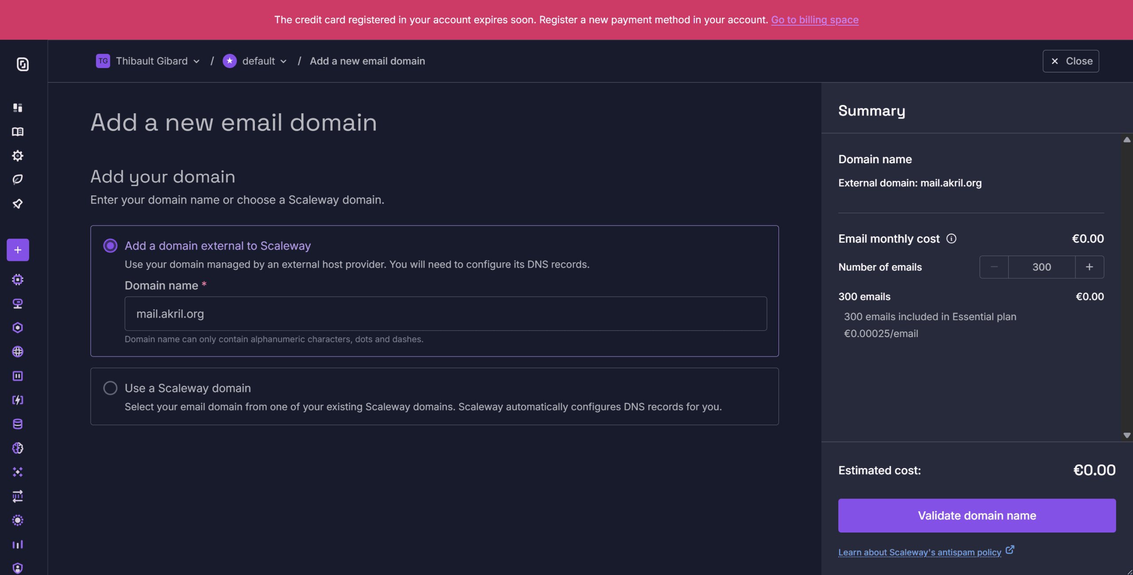This screenshot has width=1133, height=575.
Task: Click the Domain name input field
Action: click(x=445, y=314)
